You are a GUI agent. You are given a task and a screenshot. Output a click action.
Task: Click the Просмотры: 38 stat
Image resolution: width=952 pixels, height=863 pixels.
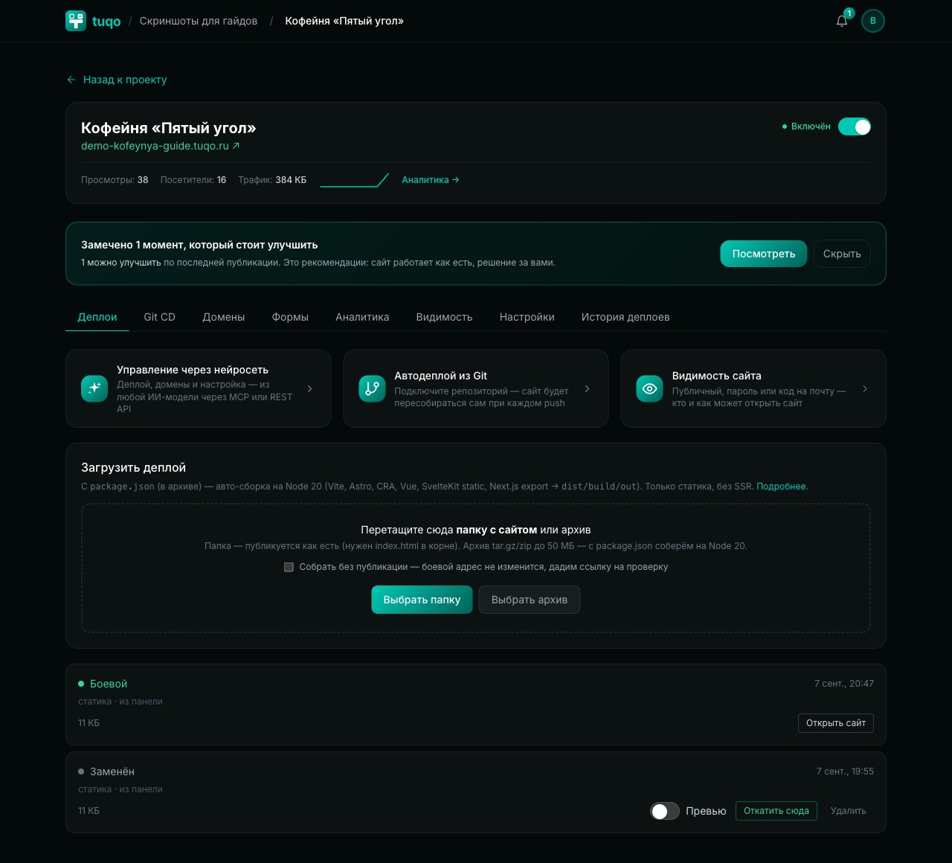pyautogui.click(x=115, y=180)
